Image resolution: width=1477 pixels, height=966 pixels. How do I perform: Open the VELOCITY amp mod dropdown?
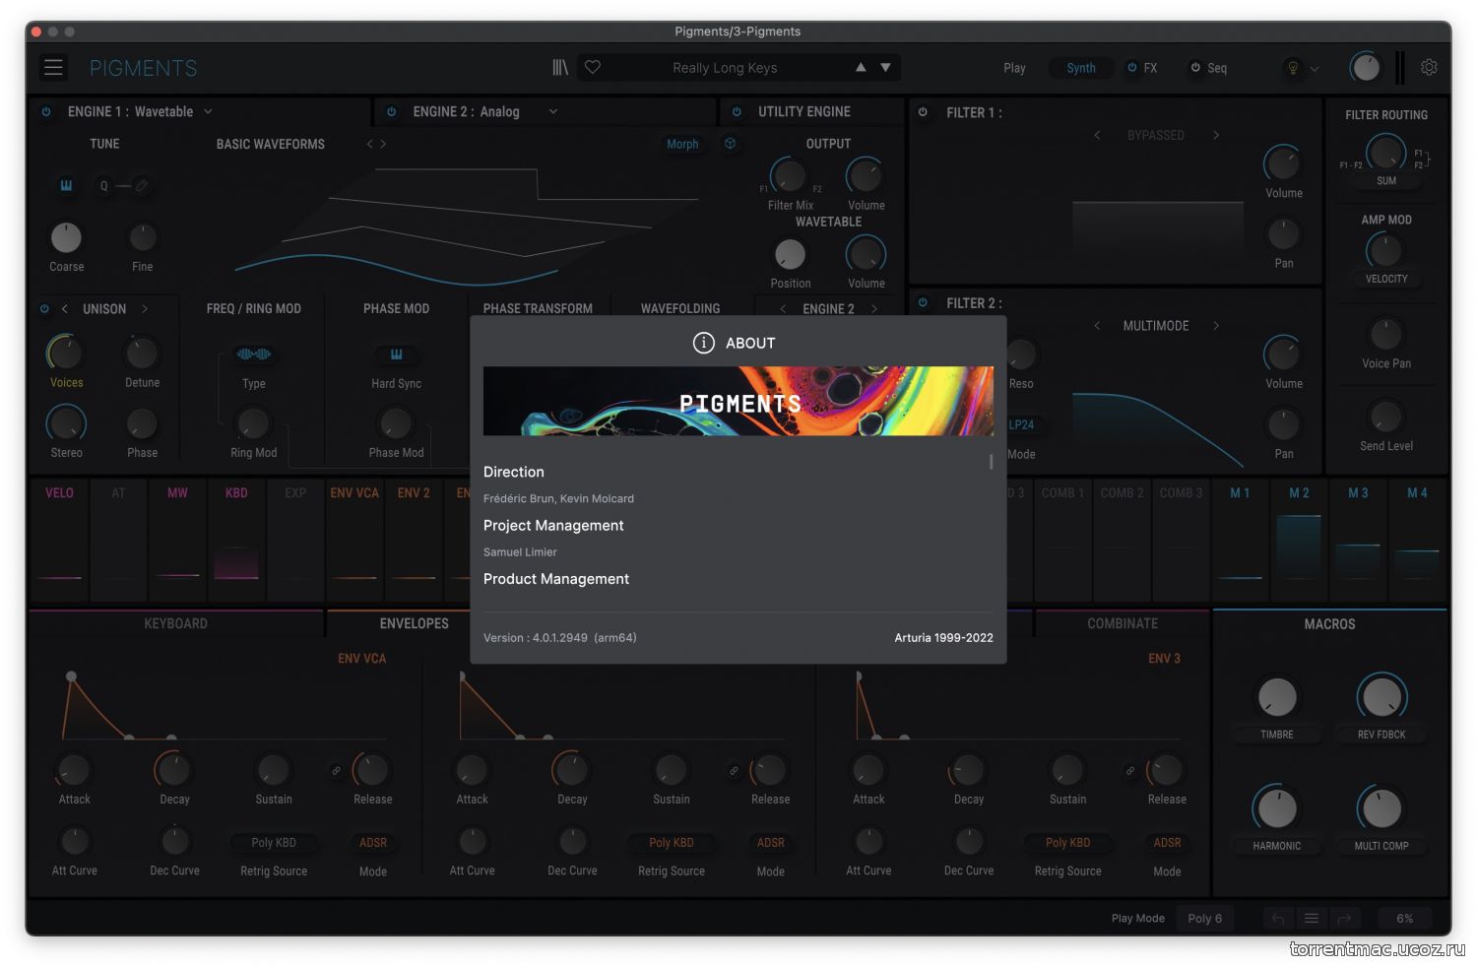(1386, 279)
